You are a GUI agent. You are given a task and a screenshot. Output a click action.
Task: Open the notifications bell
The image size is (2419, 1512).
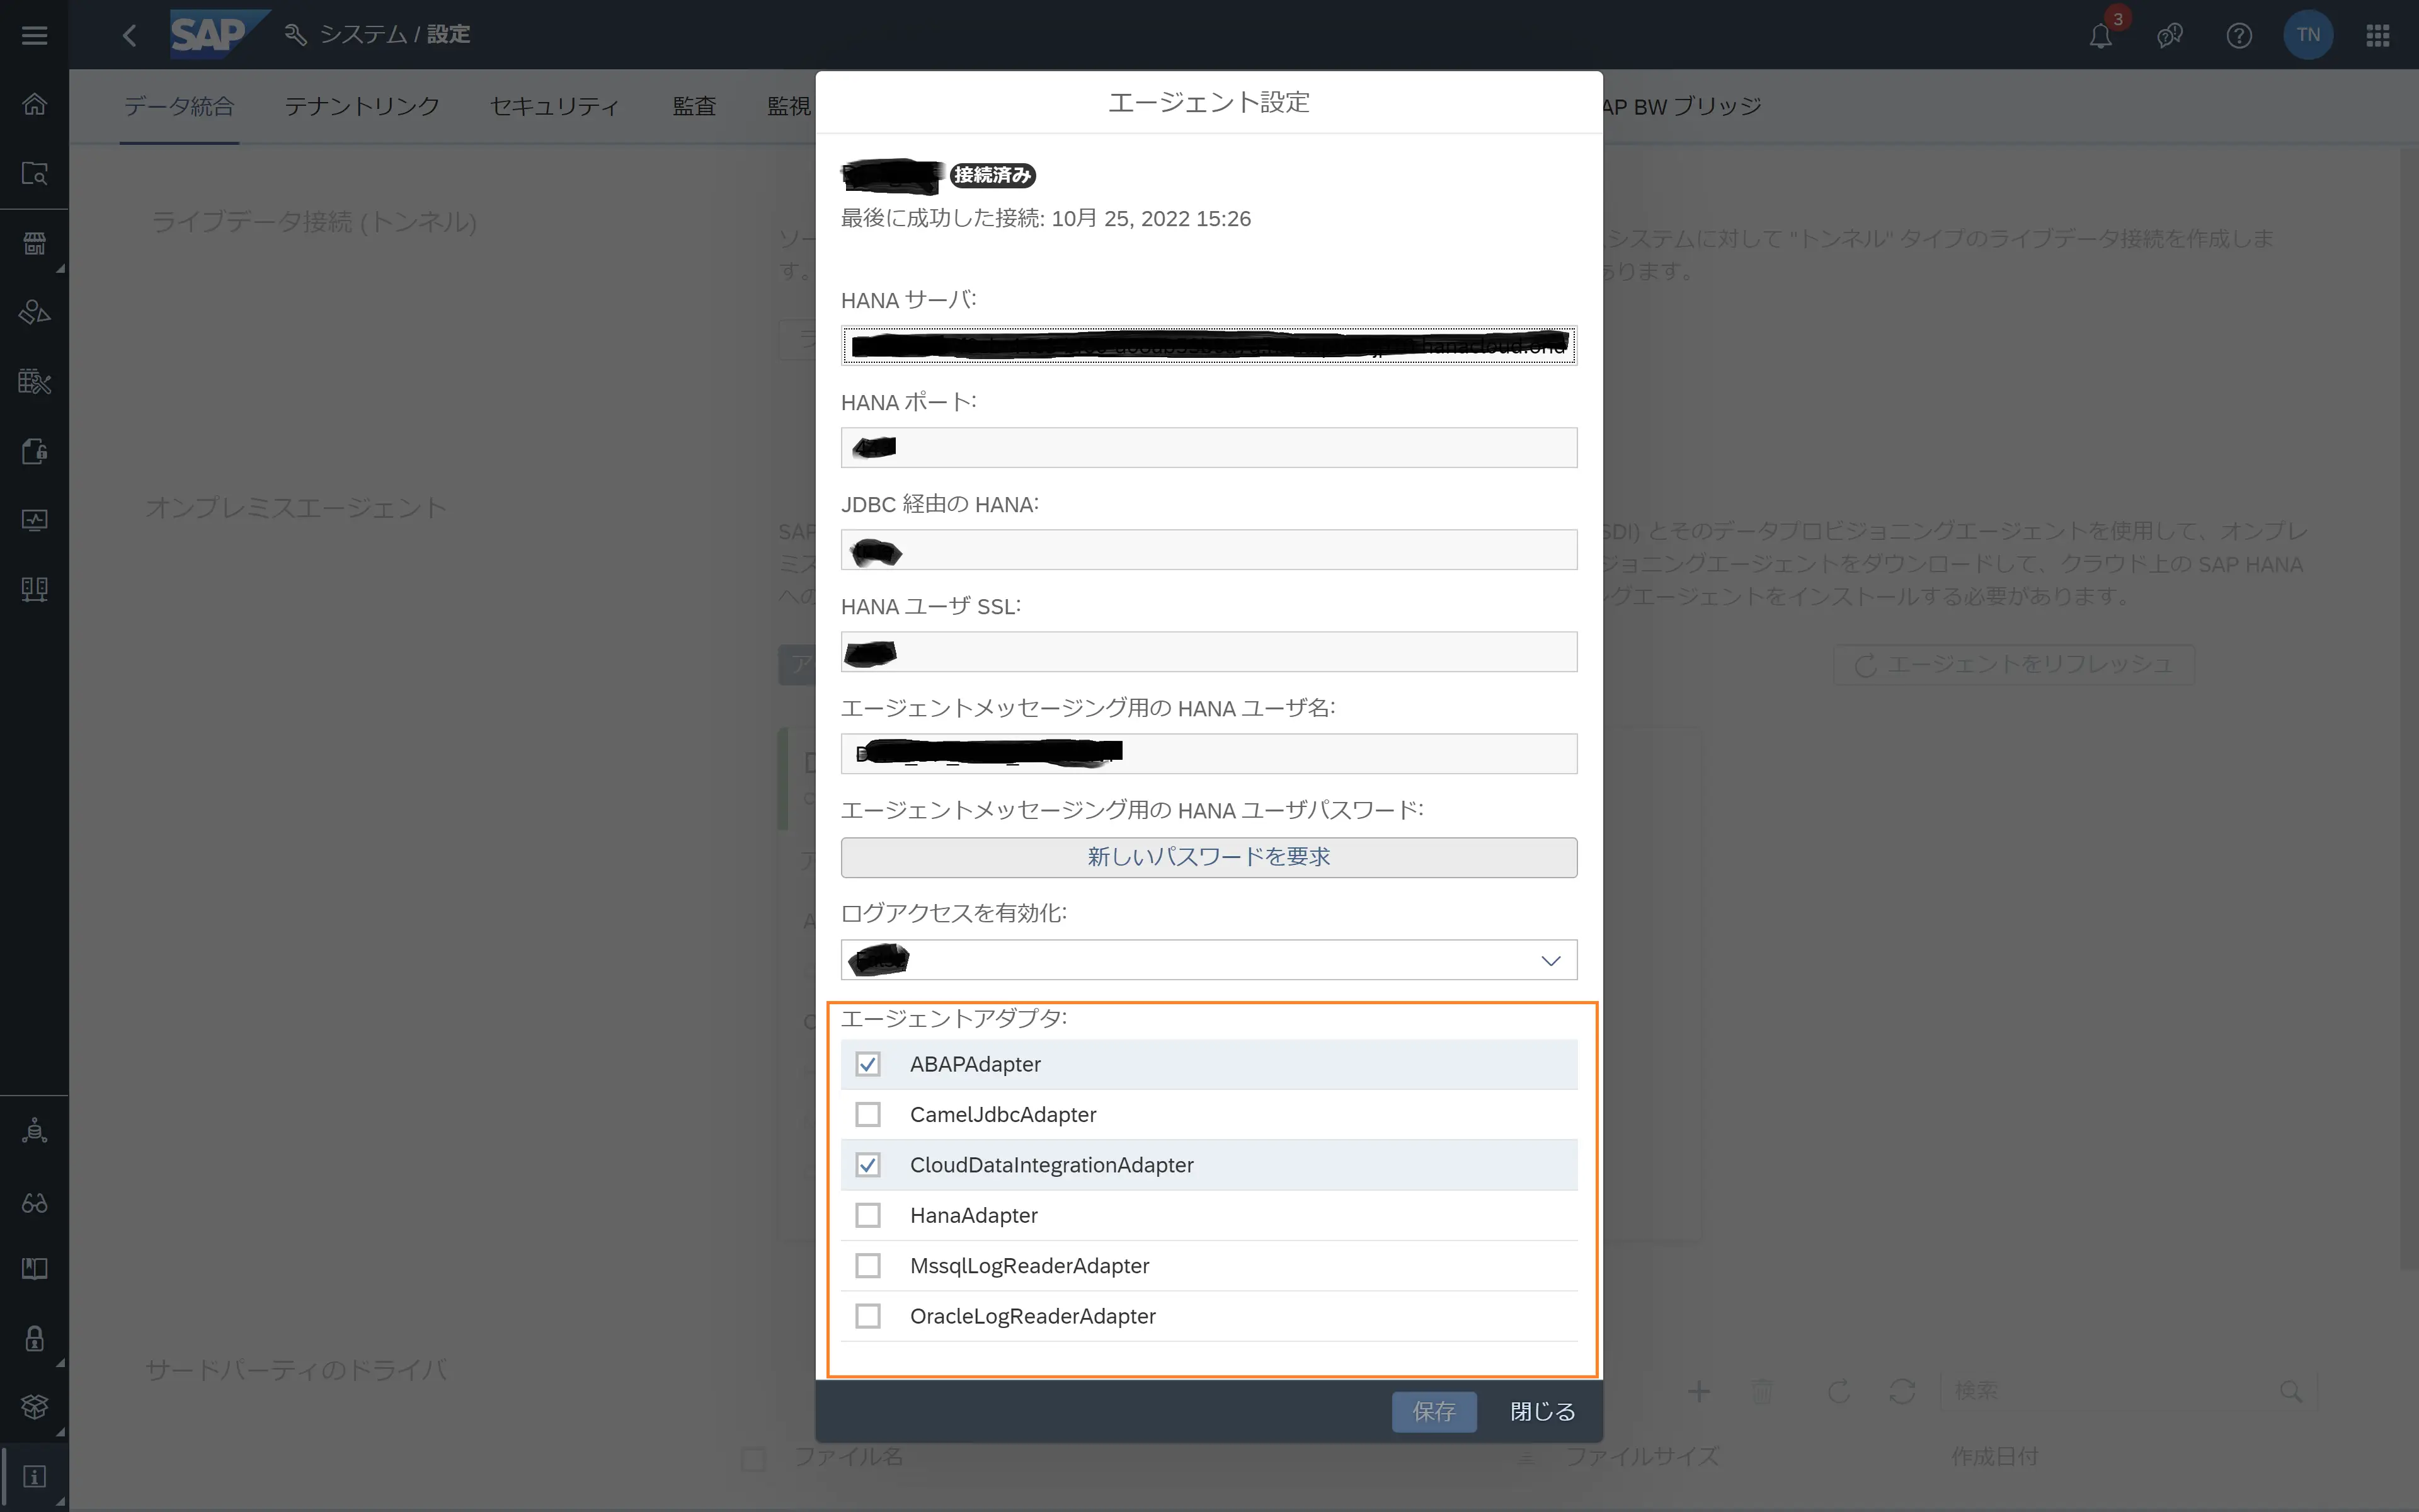[2100, 36]
